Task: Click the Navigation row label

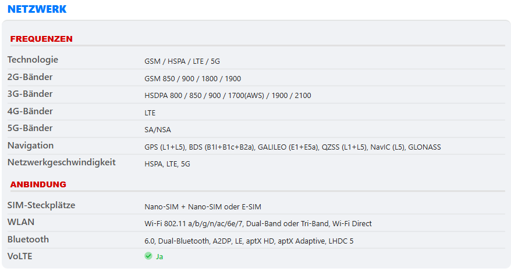Action: click(x=30, y=146)
